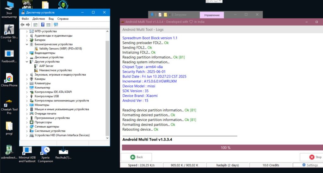Select the progi folder on the desktop

pyautogui.click(x=9, y=126)
